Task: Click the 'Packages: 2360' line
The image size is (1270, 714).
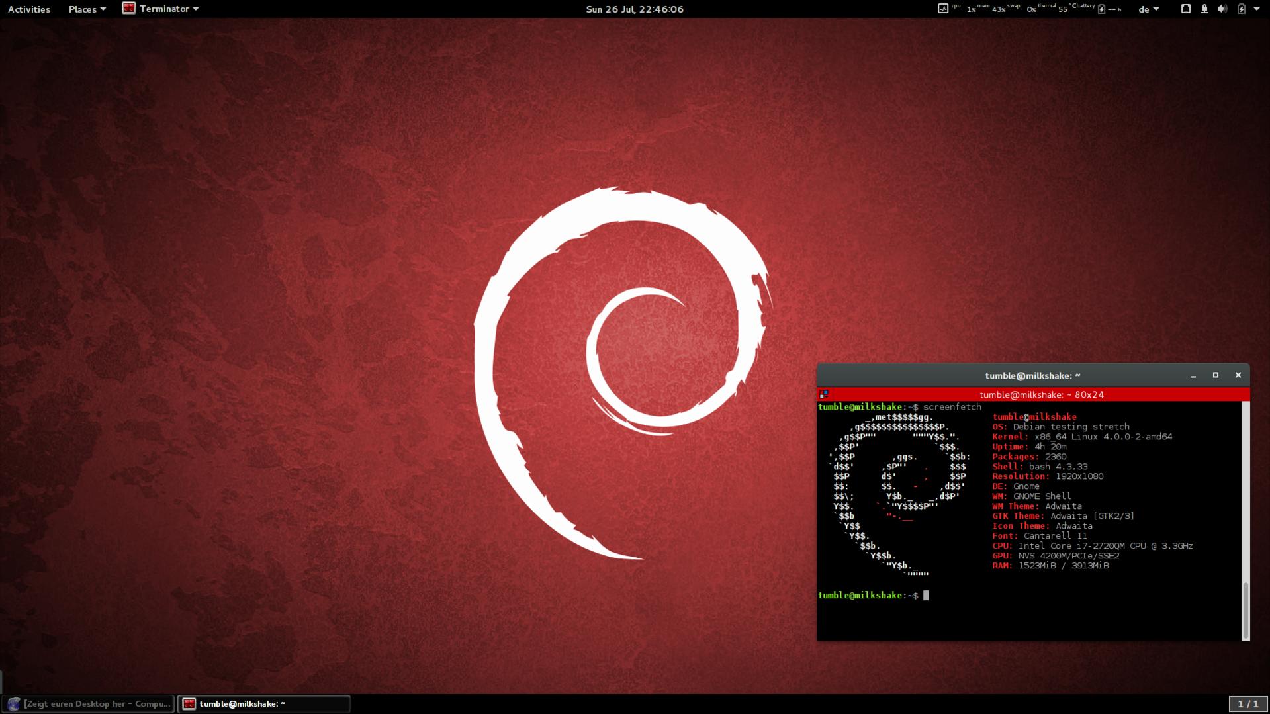Action: tap(1029, 457)
